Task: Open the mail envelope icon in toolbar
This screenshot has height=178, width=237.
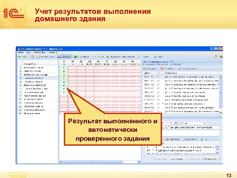Action: coord(94,57)
